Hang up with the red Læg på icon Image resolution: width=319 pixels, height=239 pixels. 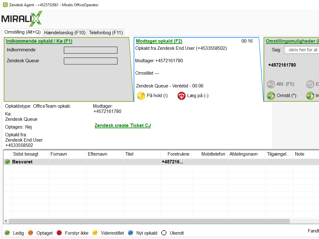coord(182,96)
